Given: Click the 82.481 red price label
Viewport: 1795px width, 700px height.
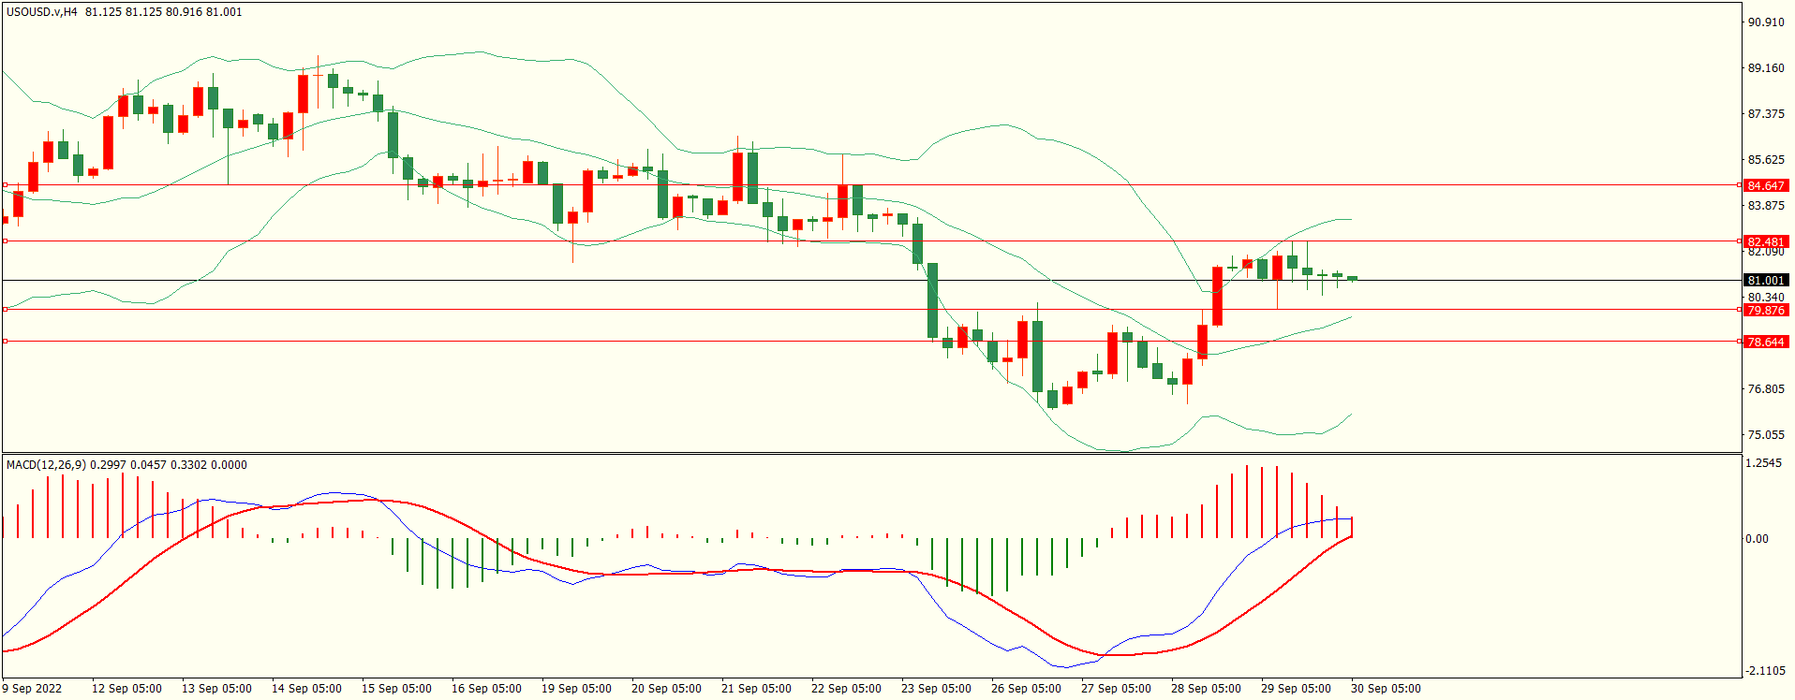Looking at the screenshot, I should [x=1766, y=241].
